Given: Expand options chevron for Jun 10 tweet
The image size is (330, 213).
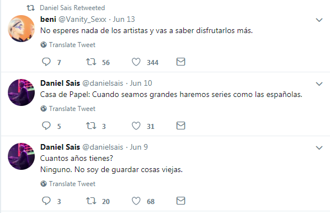Looking at the screenshot, I should [x=319, y=84].
